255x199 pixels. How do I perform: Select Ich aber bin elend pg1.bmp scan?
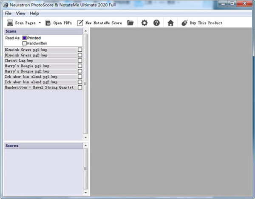pyautogui.click(x=40, y=76)
